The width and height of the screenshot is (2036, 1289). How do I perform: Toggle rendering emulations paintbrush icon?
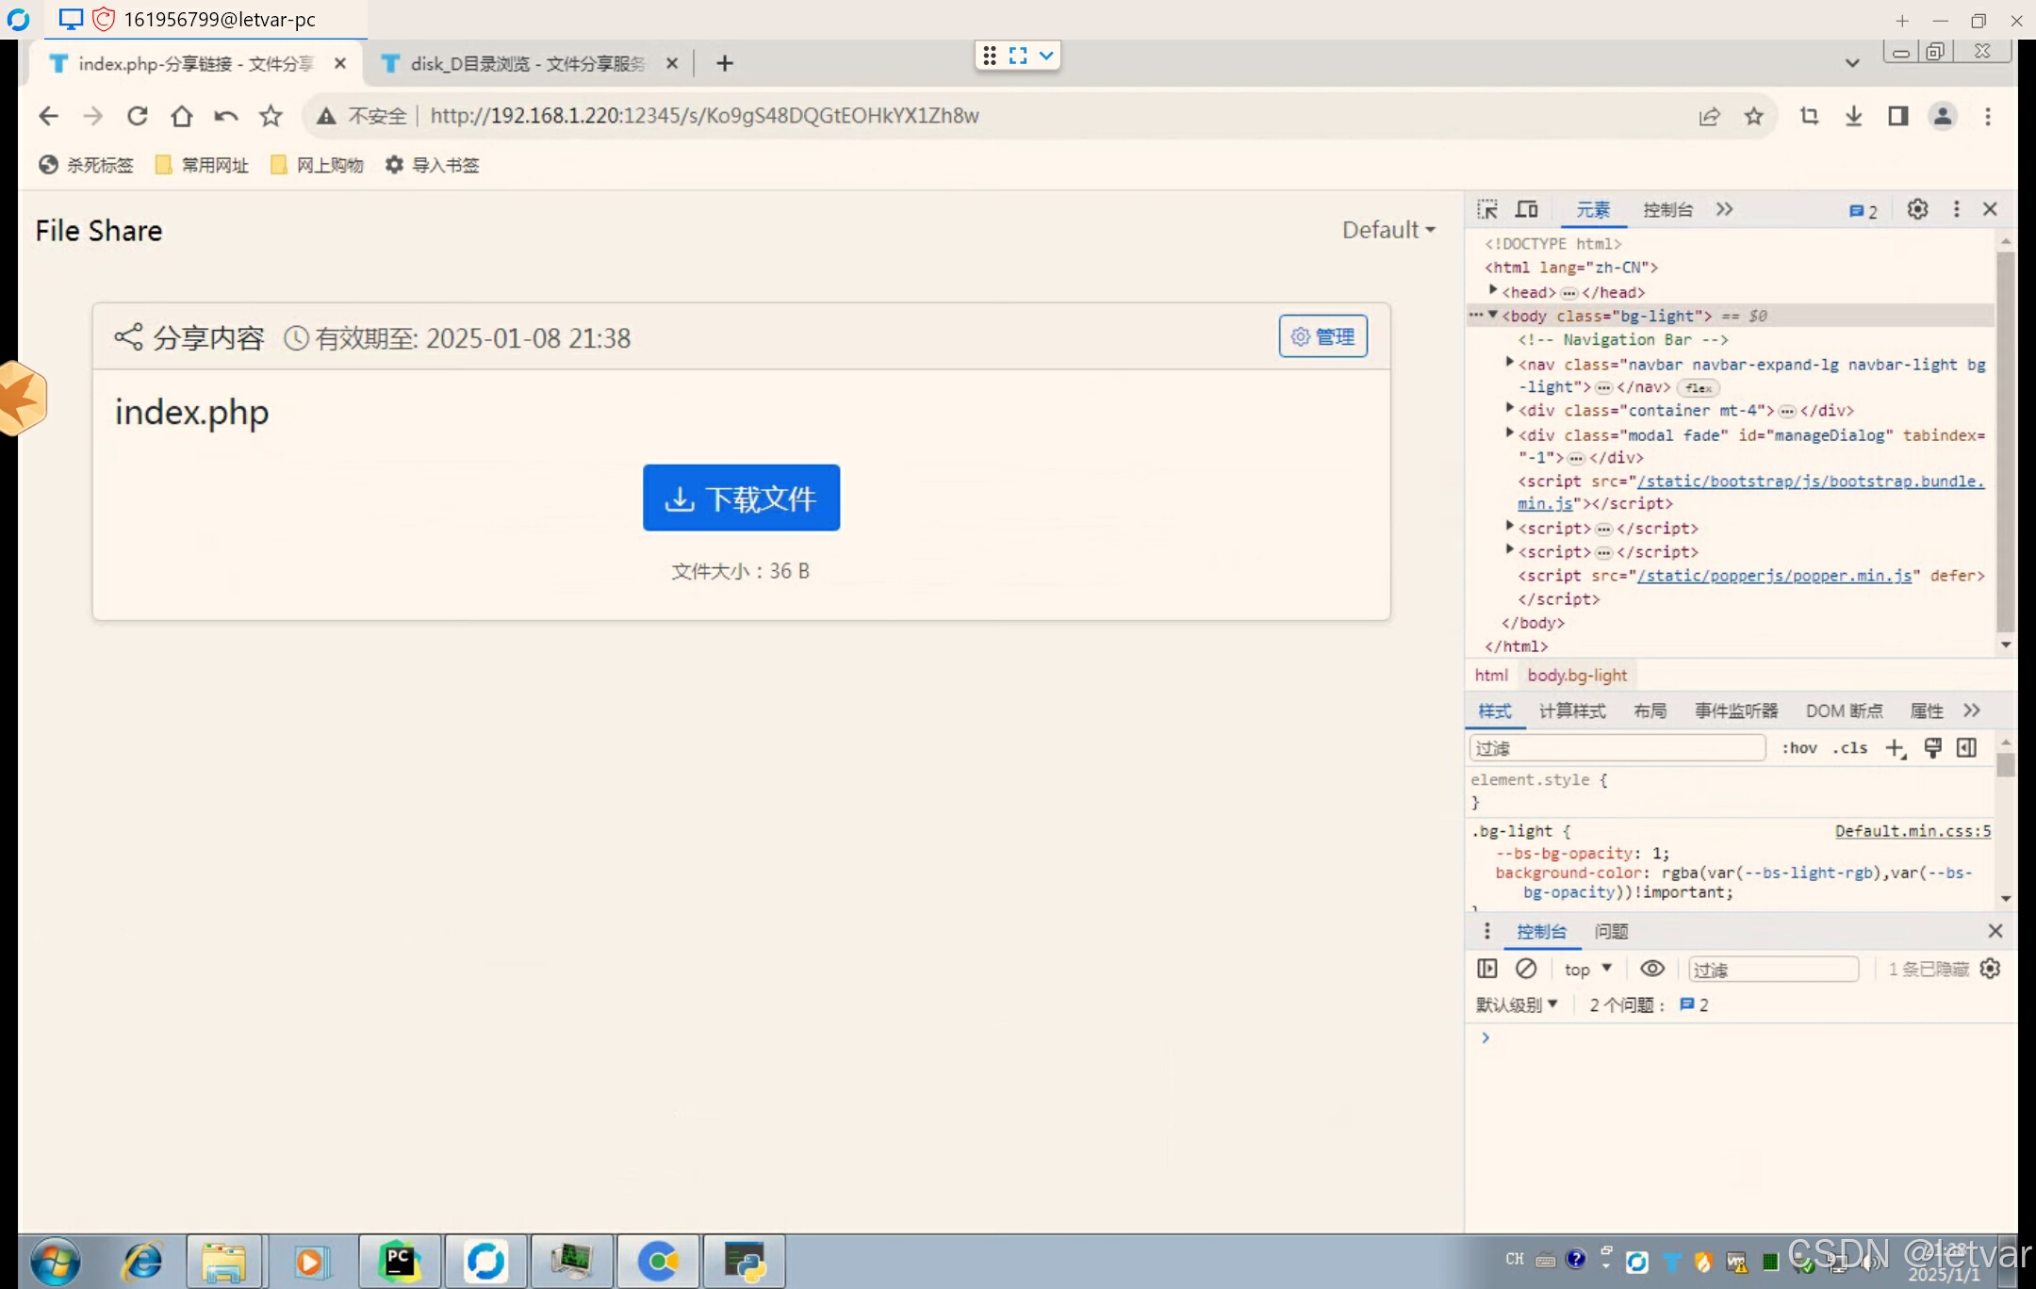coord(1932,748)
